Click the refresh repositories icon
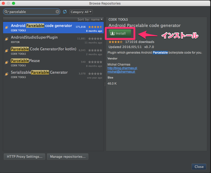The height and width of the screenshot is (173, 211). (x=65, y=12)
